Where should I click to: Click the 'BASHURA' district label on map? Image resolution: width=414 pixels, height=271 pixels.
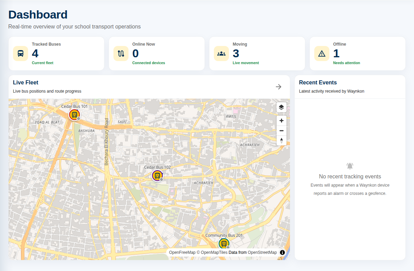click(86, 131)
